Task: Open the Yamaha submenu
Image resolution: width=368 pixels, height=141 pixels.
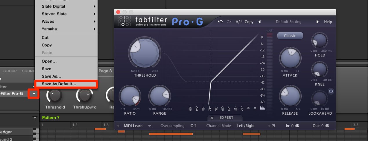Action: 66,29
